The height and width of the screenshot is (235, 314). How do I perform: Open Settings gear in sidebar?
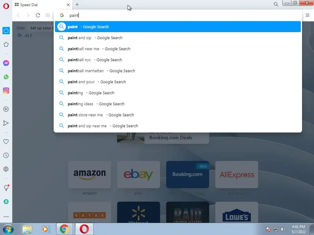click(6, 169)
